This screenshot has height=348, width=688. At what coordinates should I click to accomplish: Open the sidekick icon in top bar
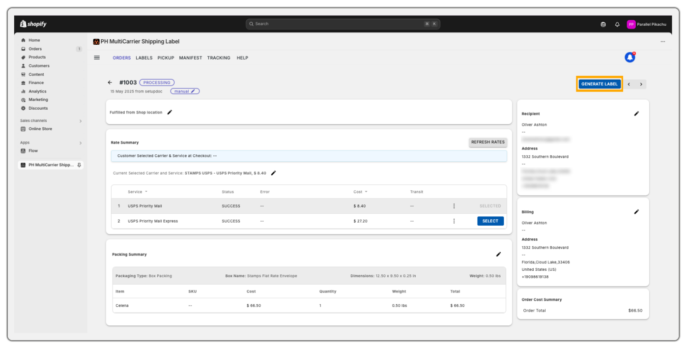(x=603, y=24)
